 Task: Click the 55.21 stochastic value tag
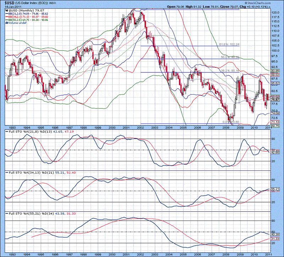275,189
